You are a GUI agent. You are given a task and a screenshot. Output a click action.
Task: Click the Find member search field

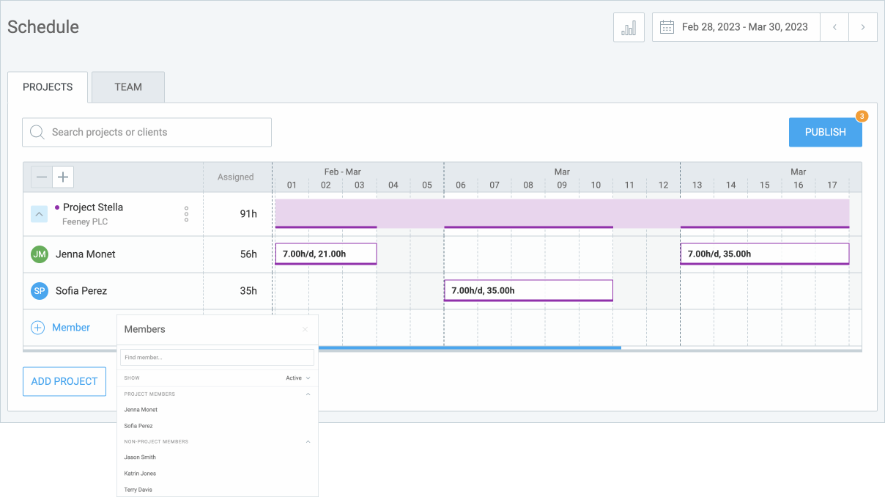217,357
